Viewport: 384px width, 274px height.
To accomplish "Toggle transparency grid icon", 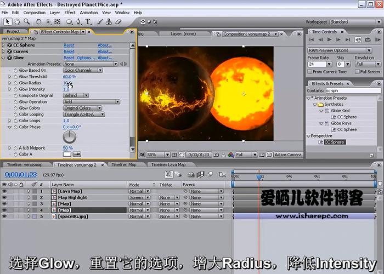I will [x=269, y=155].
